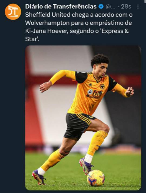This screenshot has height=193, width=146.
Task: Click the yellow football in the photo
Action: (x=96, y=178)
